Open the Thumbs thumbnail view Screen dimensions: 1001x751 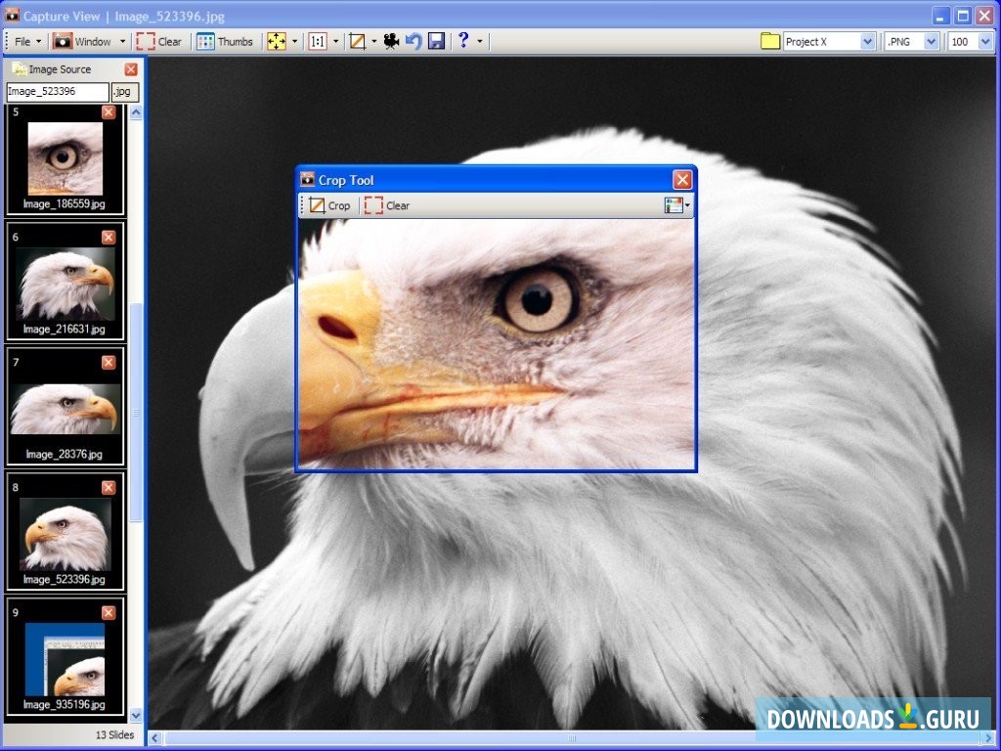[225, 41]
